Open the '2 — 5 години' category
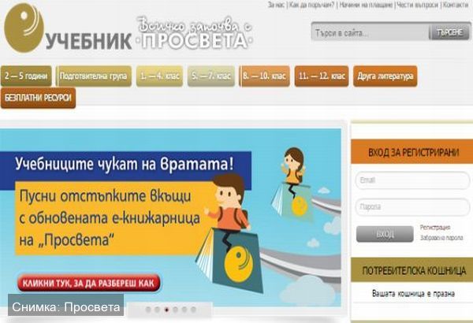Screen dimensions: 473x323 click(x=26, y=76)
